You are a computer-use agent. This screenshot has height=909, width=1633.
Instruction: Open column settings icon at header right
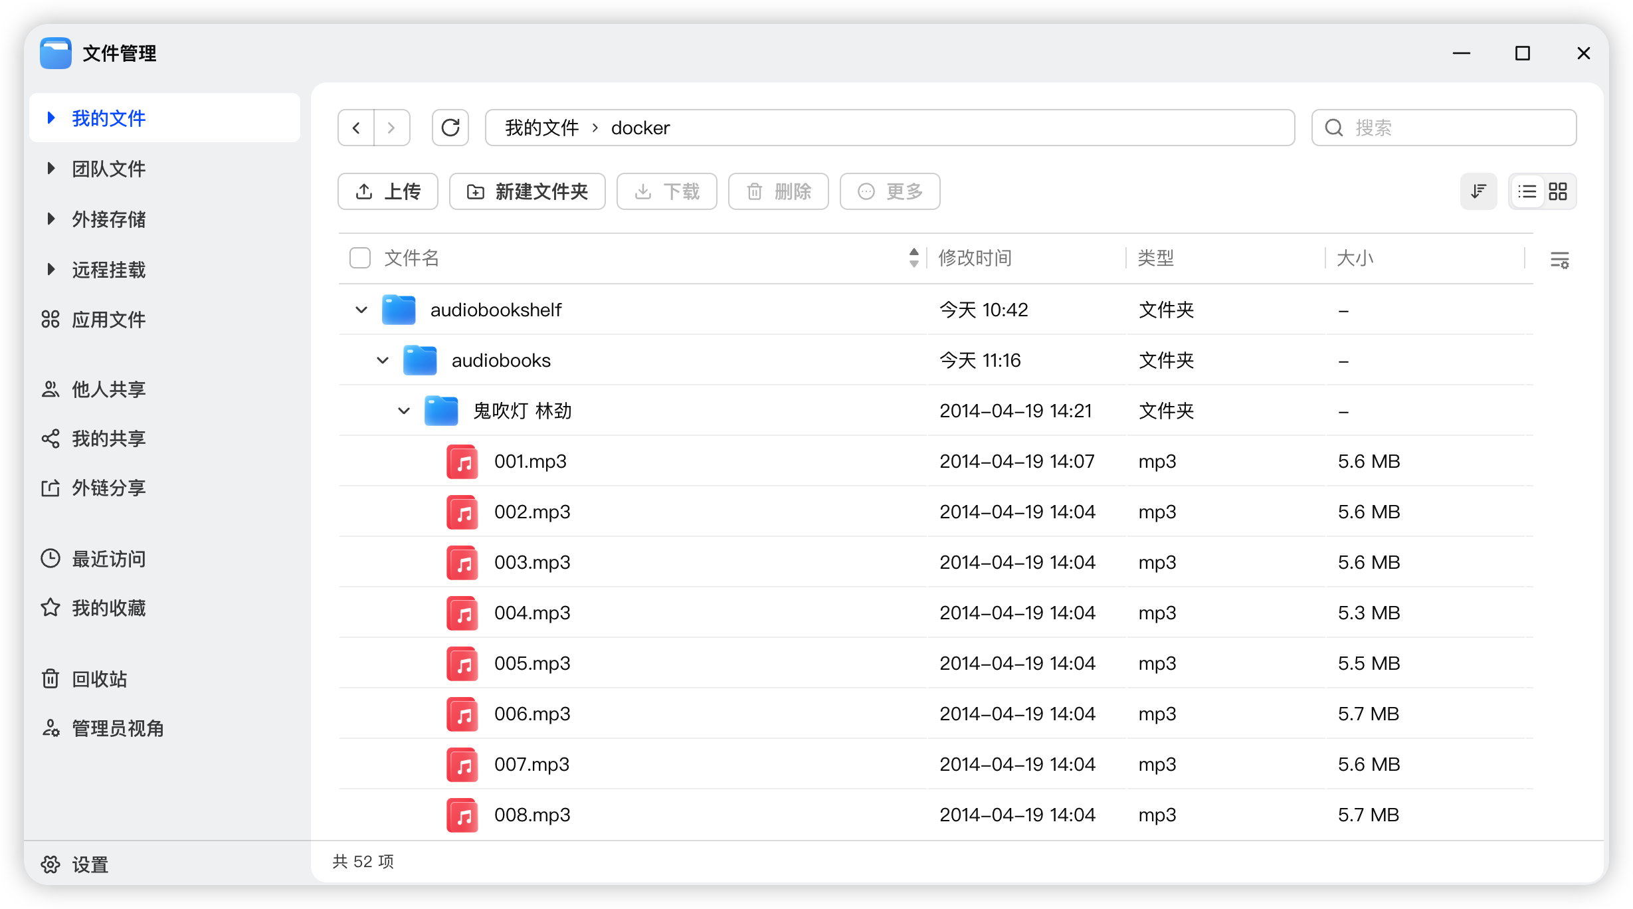[x=1559, y=260]
